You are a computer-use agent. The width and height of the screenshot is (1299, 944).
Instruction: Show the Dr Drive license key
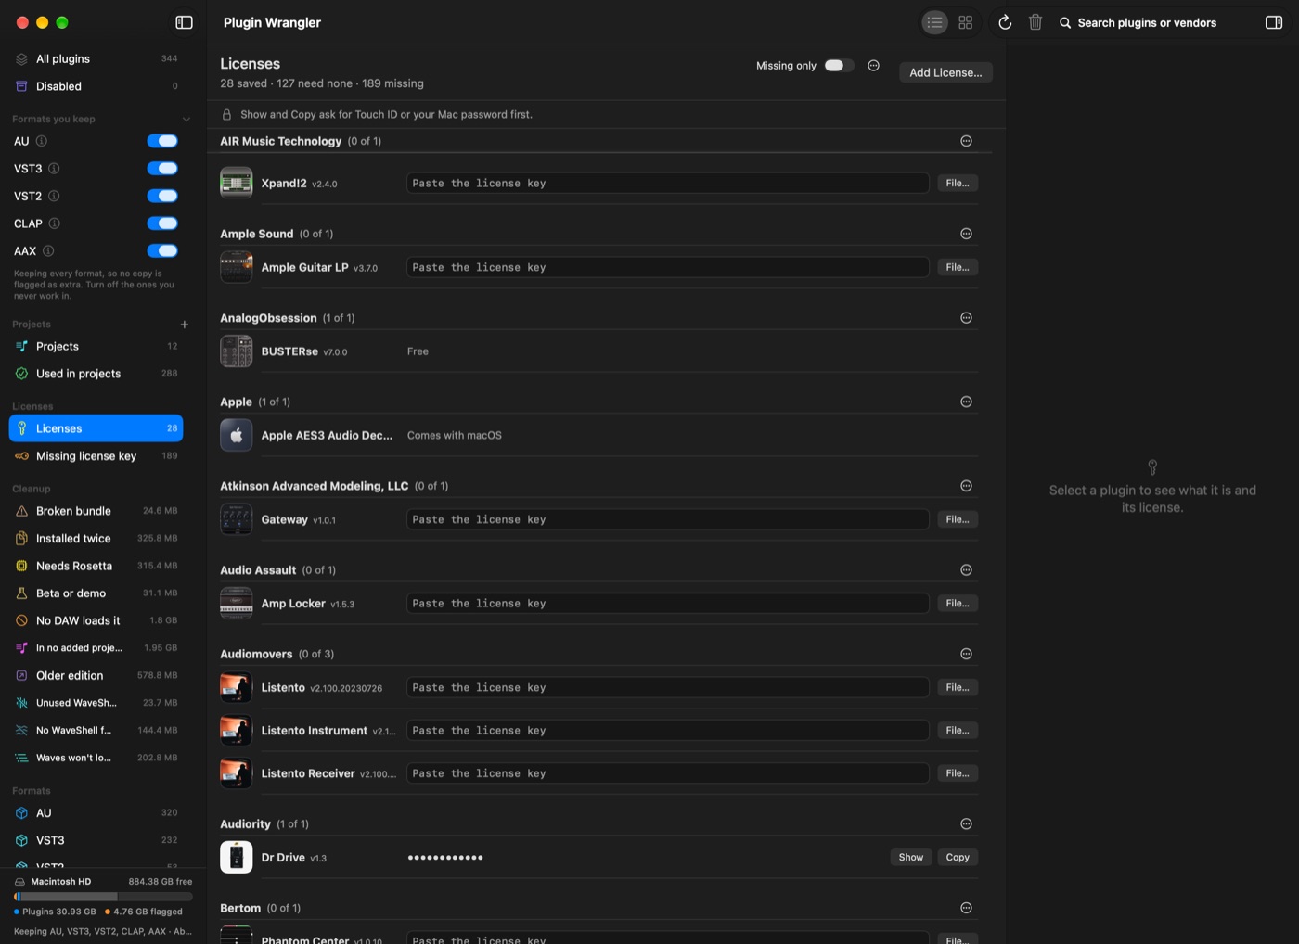coord(911,857)
